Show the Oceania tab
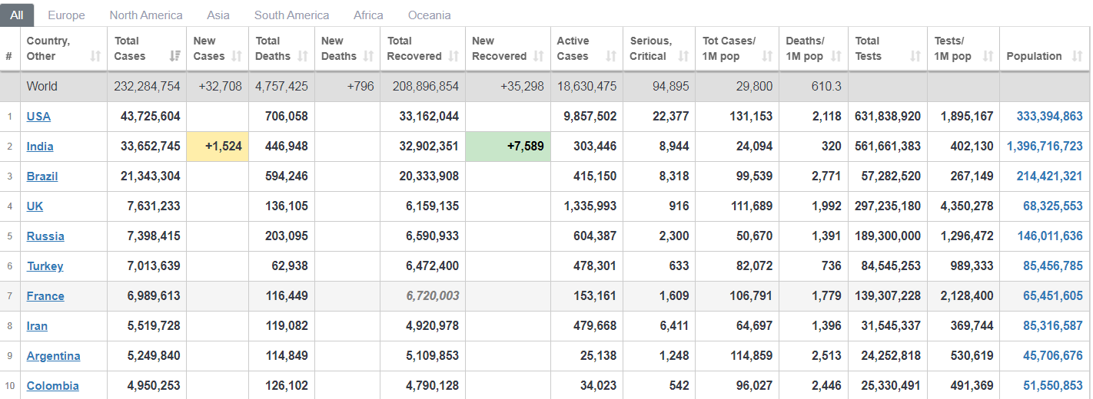 coord(429,15)
